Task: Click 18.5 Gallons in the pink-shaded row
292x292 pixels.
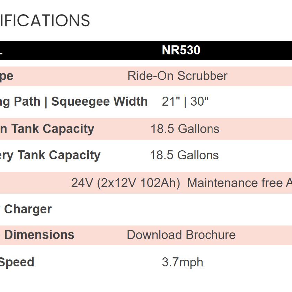Action: (185, 129)
